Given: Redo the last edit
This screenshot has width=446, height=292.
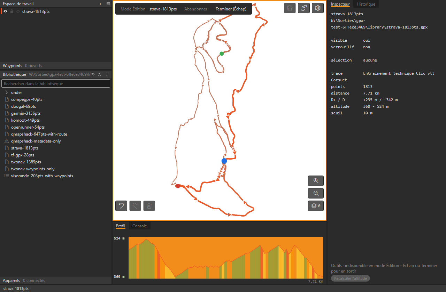Looking at the screenshot, I should (135, 206).
